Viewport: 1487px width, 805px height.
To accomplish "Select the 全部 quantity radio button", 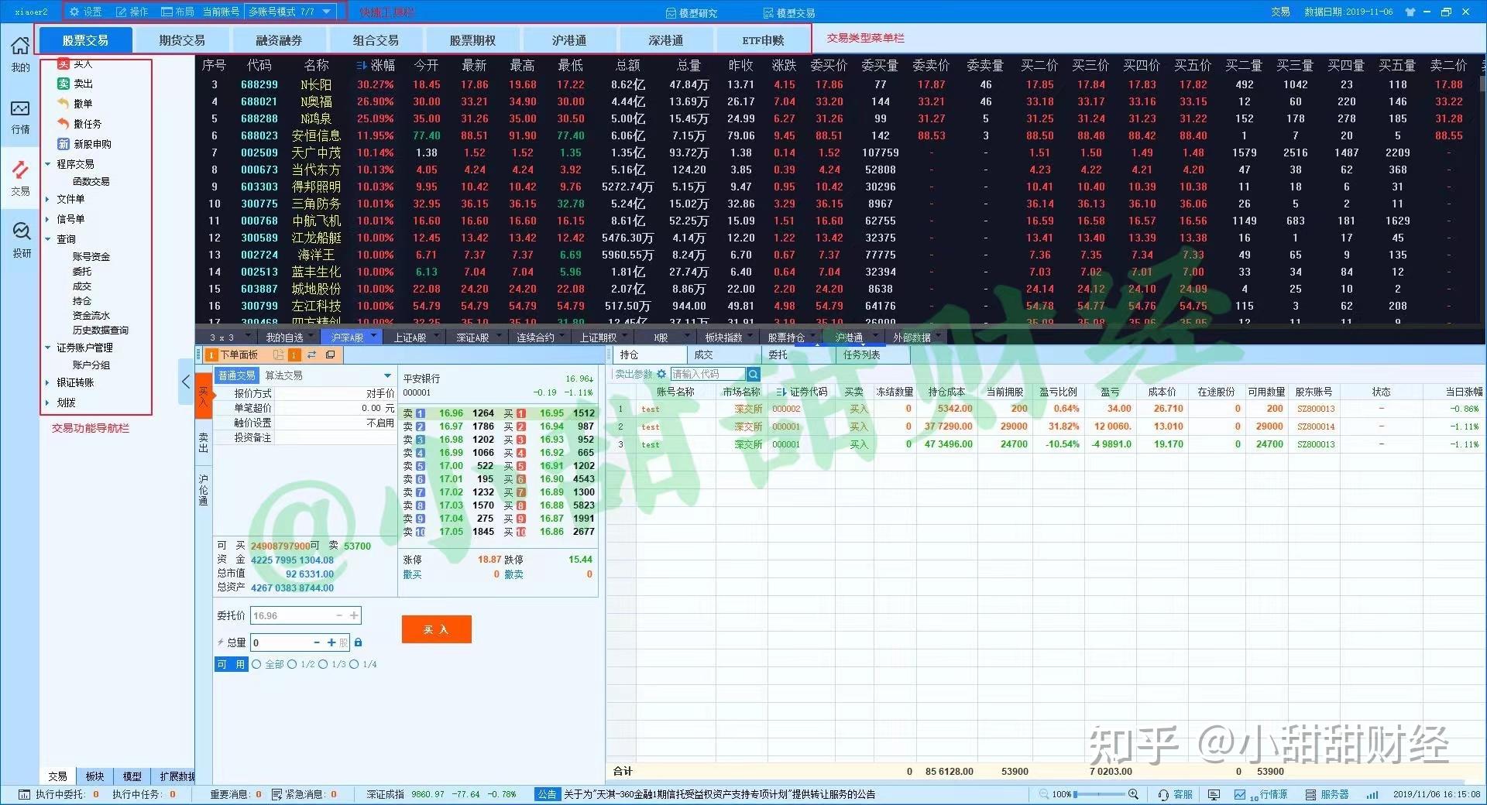I will pyautogui.click(x=256, y=664).
